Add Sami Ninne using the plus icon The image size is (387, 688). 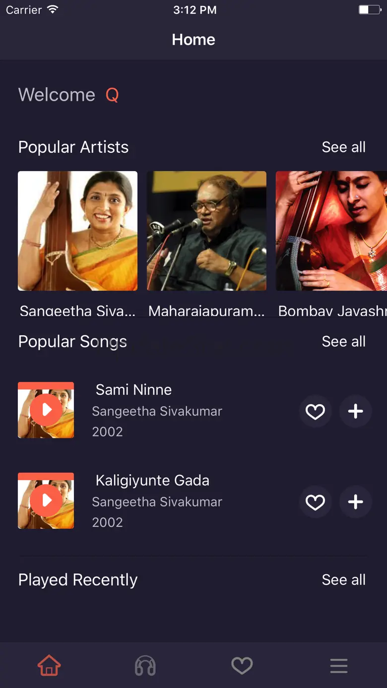click(355, 411)
